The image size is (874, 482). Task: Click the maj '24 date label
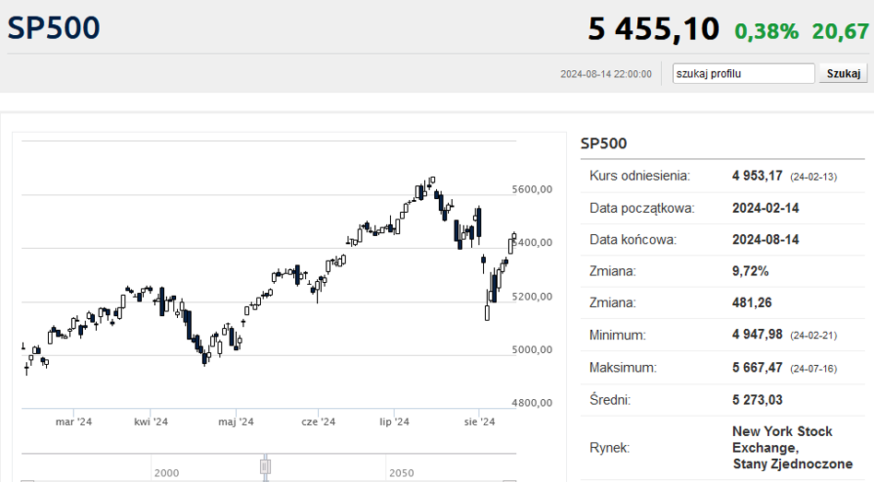[236, 422]
